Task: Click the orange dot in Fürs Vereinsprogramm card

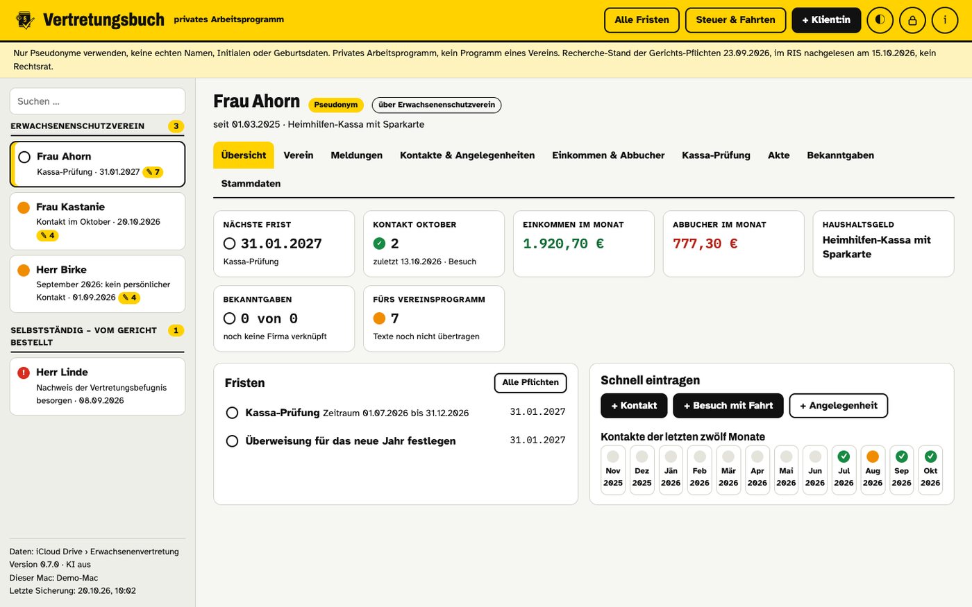Action: click(x=379, y=318)
